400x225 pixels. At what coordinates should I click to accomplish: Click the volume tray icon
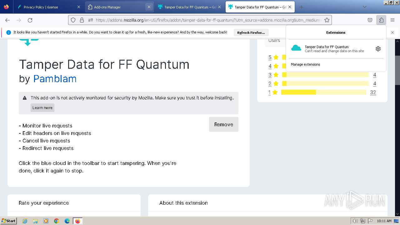[x=355, y=221]
